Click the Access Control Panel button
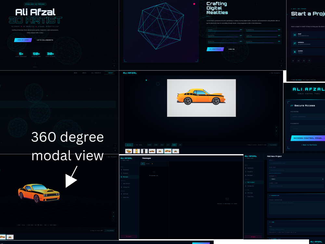Image resolution: width=325 pixels, height=244 pixels. point(308,138)
